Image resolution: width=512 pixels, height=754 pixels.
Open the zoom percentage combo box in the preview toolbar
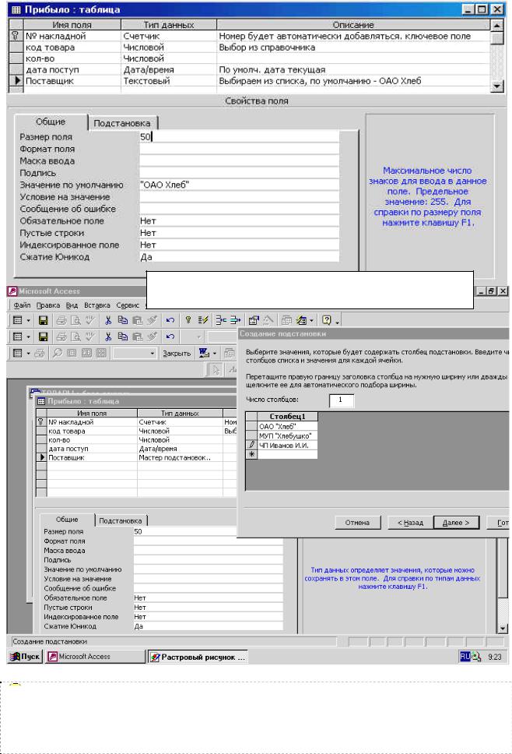pos(134,353)
